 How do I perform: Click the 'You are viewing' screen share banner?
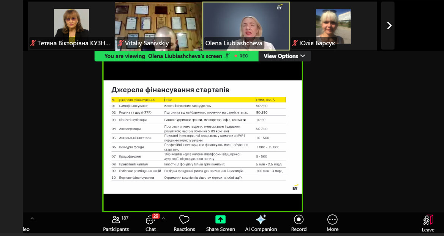(163, 56)
